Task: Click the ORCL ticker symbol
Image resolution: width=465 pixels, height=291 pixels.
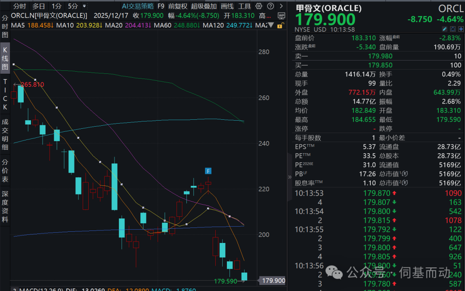Action: (x=451, y=9)
